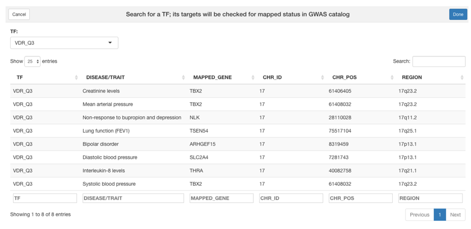Click CHR_POS column sort arrows

[x=392, y=77]
